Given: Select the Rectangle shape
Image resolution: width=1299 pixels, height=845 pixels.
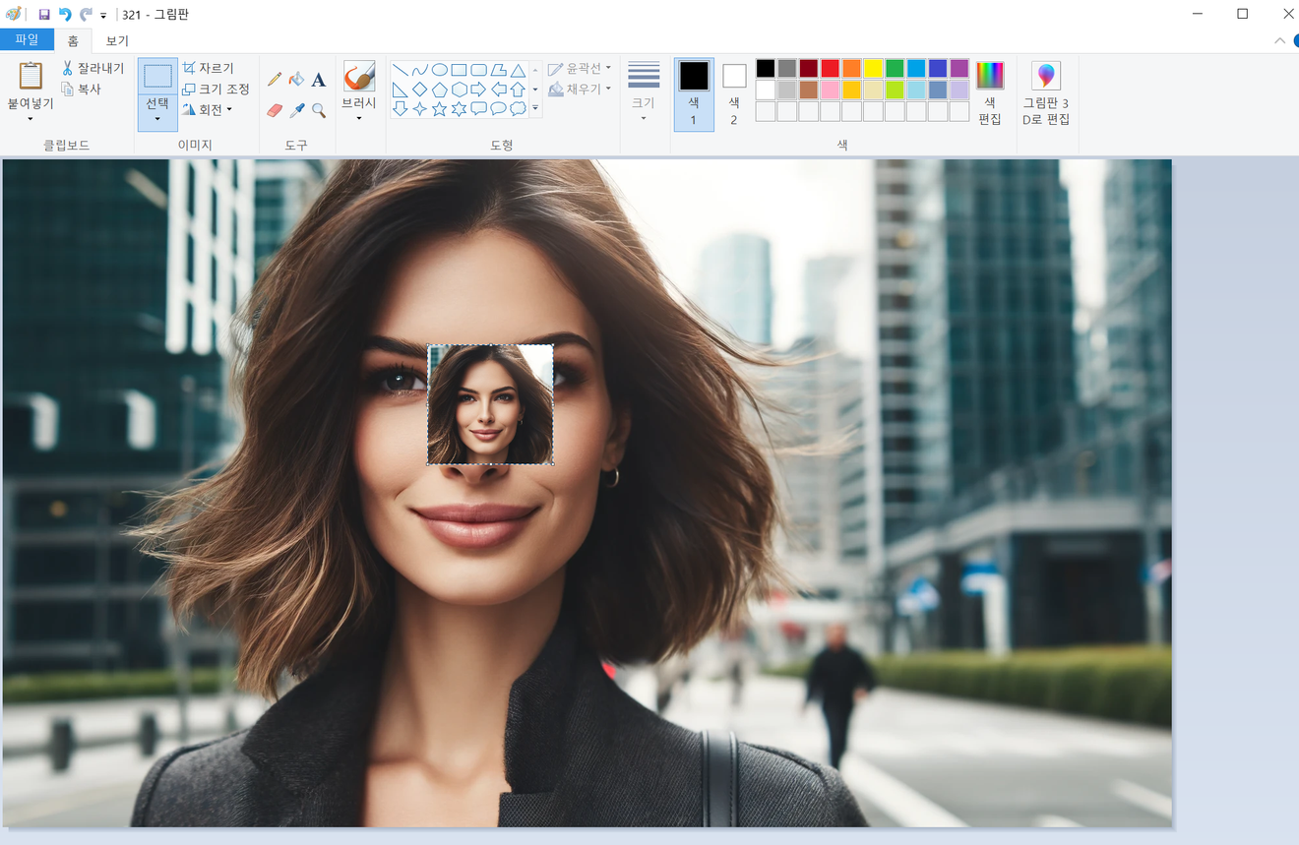Looking at the screenshot, I should (x=459, y=70).
